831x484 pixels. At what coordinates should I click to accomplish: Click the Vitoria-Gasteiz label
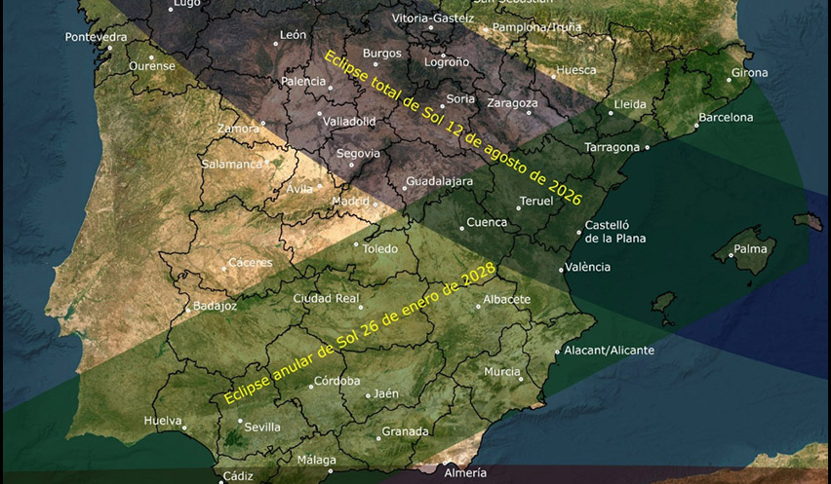coord(433,19)
